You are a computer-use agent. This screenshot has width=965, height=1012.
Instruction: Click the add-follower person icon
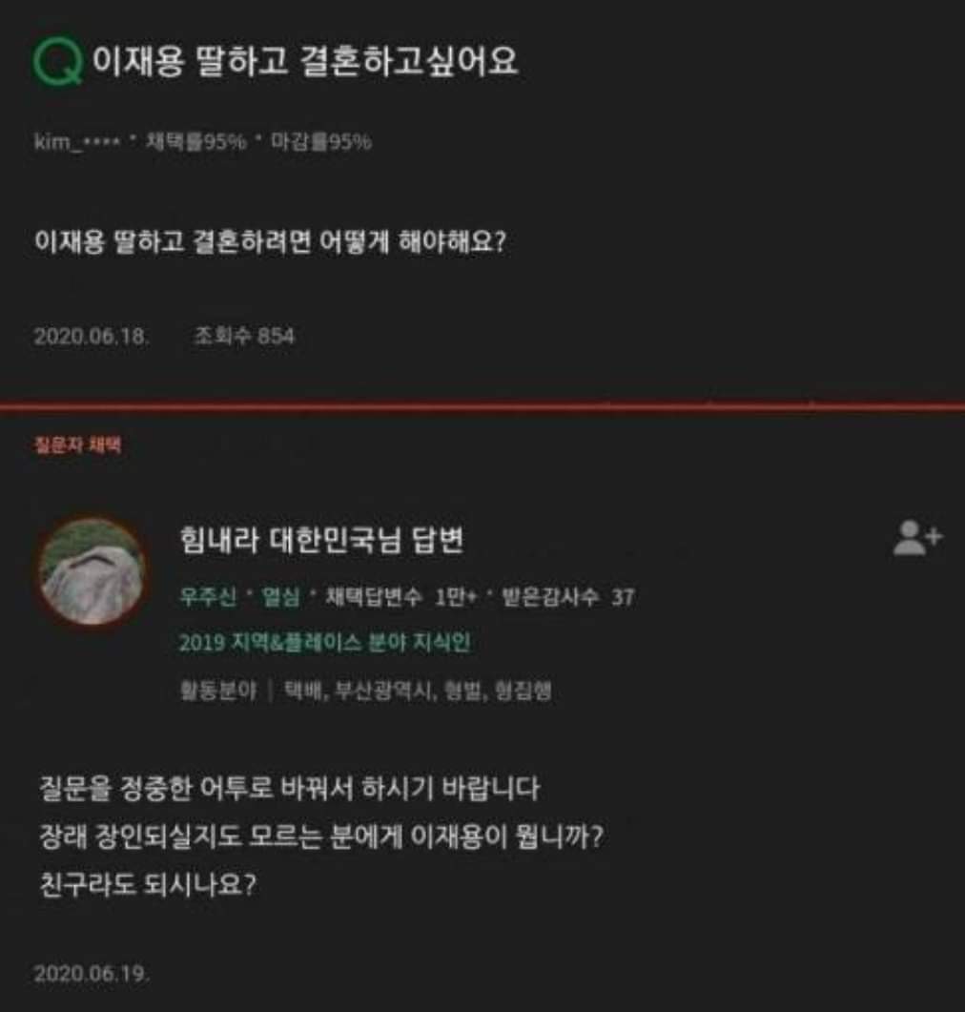[x=917, y=538]
